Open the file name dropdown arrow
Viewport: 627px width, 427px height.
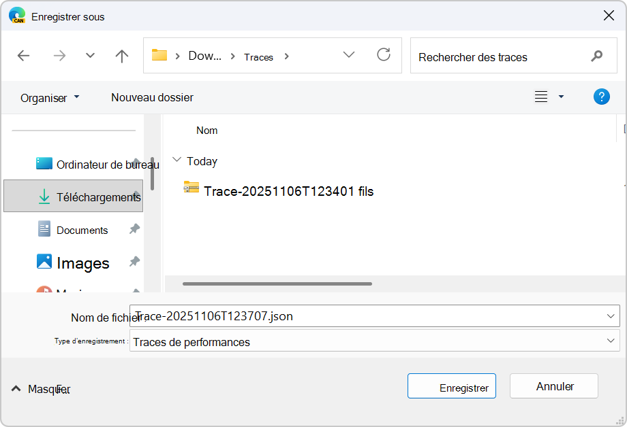tap(609, 316)
